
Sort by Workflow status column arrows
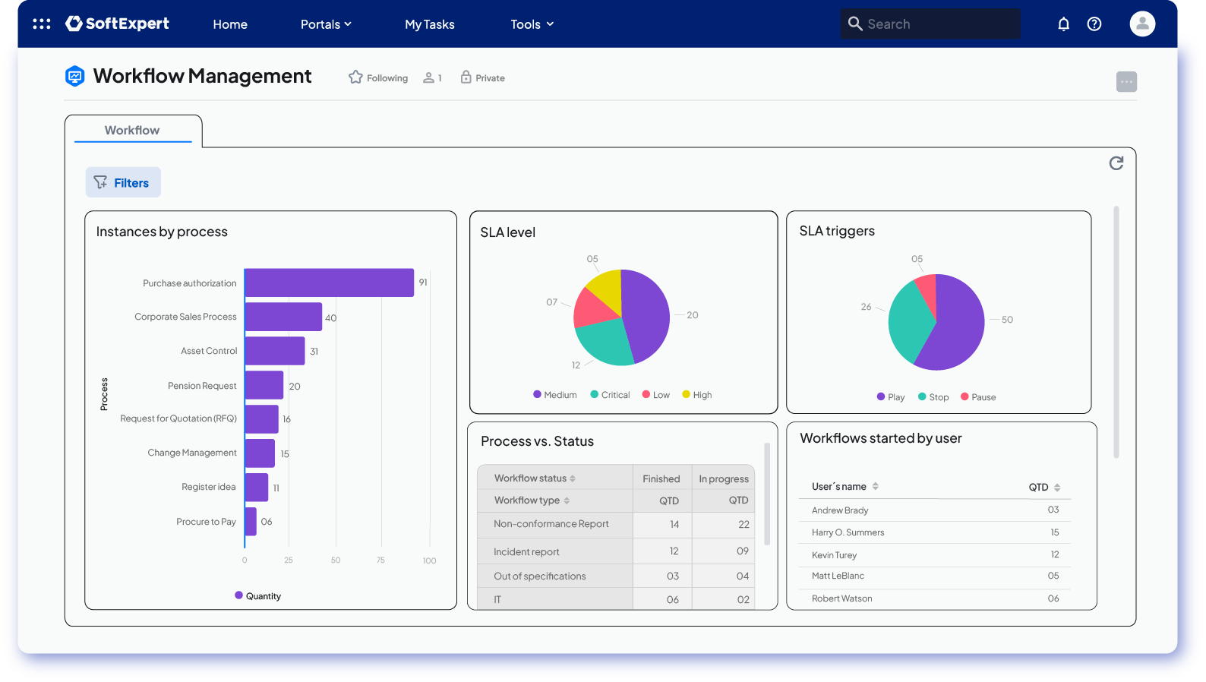click(573, 478)
